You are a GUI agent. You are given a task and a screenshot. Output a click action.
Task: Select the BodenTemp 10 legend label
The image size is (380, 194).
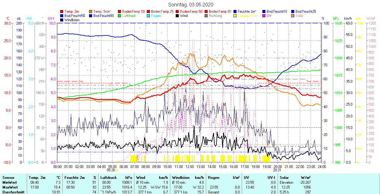point(133,12)
